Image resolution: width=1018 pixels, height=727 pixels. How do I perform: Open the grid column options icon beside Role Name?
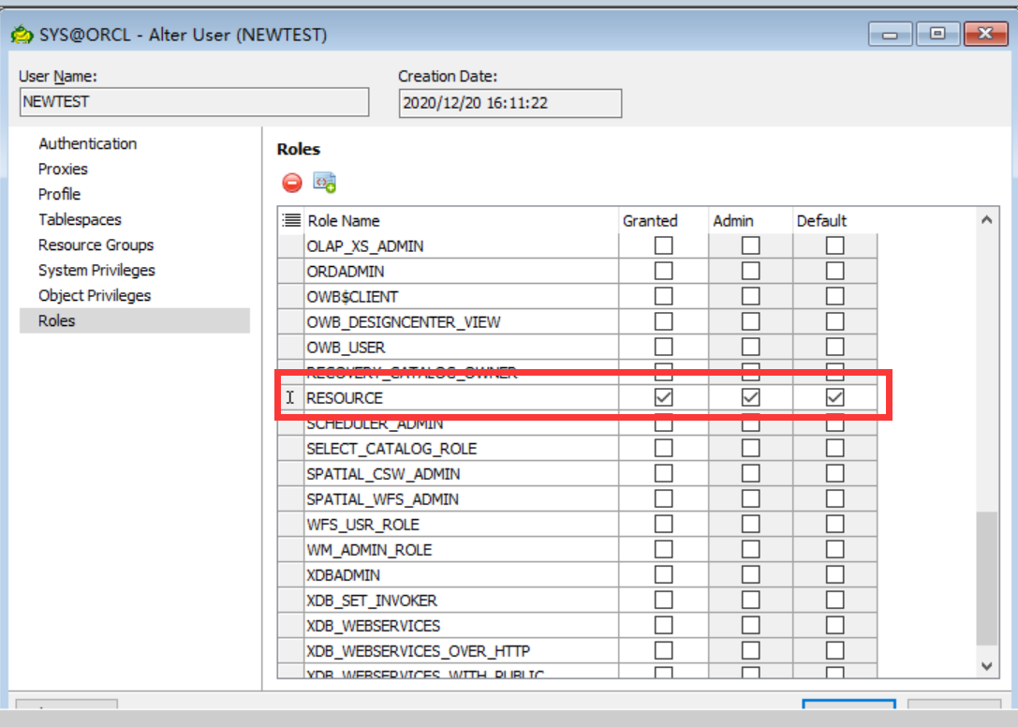[291, 220]
